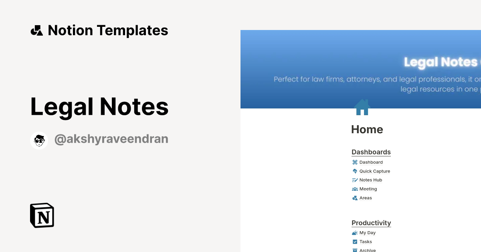
Task: Click the Archive box icon
Action: (x=354, y=250)
